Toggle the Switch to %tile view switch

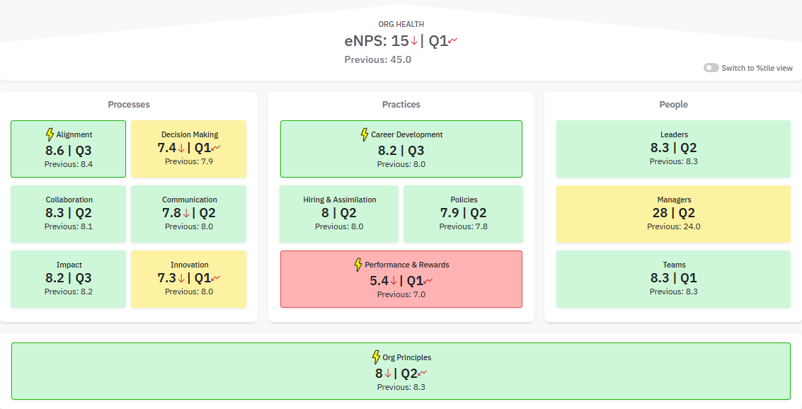(x=711, y=68)
